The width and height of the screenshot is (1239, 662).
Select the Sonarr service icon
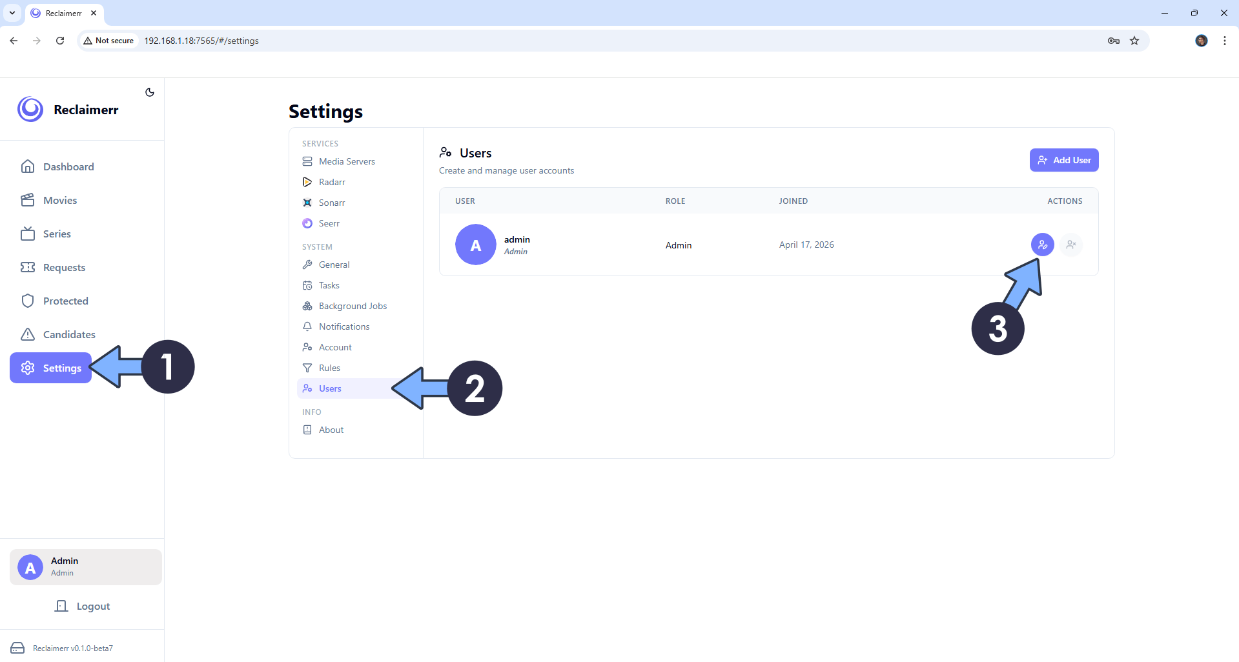pos(308,203)
